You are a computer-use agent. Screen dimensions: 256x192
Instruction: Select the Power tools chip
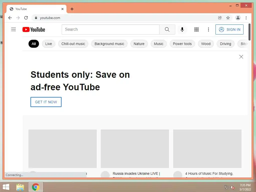tap(182, 44)
